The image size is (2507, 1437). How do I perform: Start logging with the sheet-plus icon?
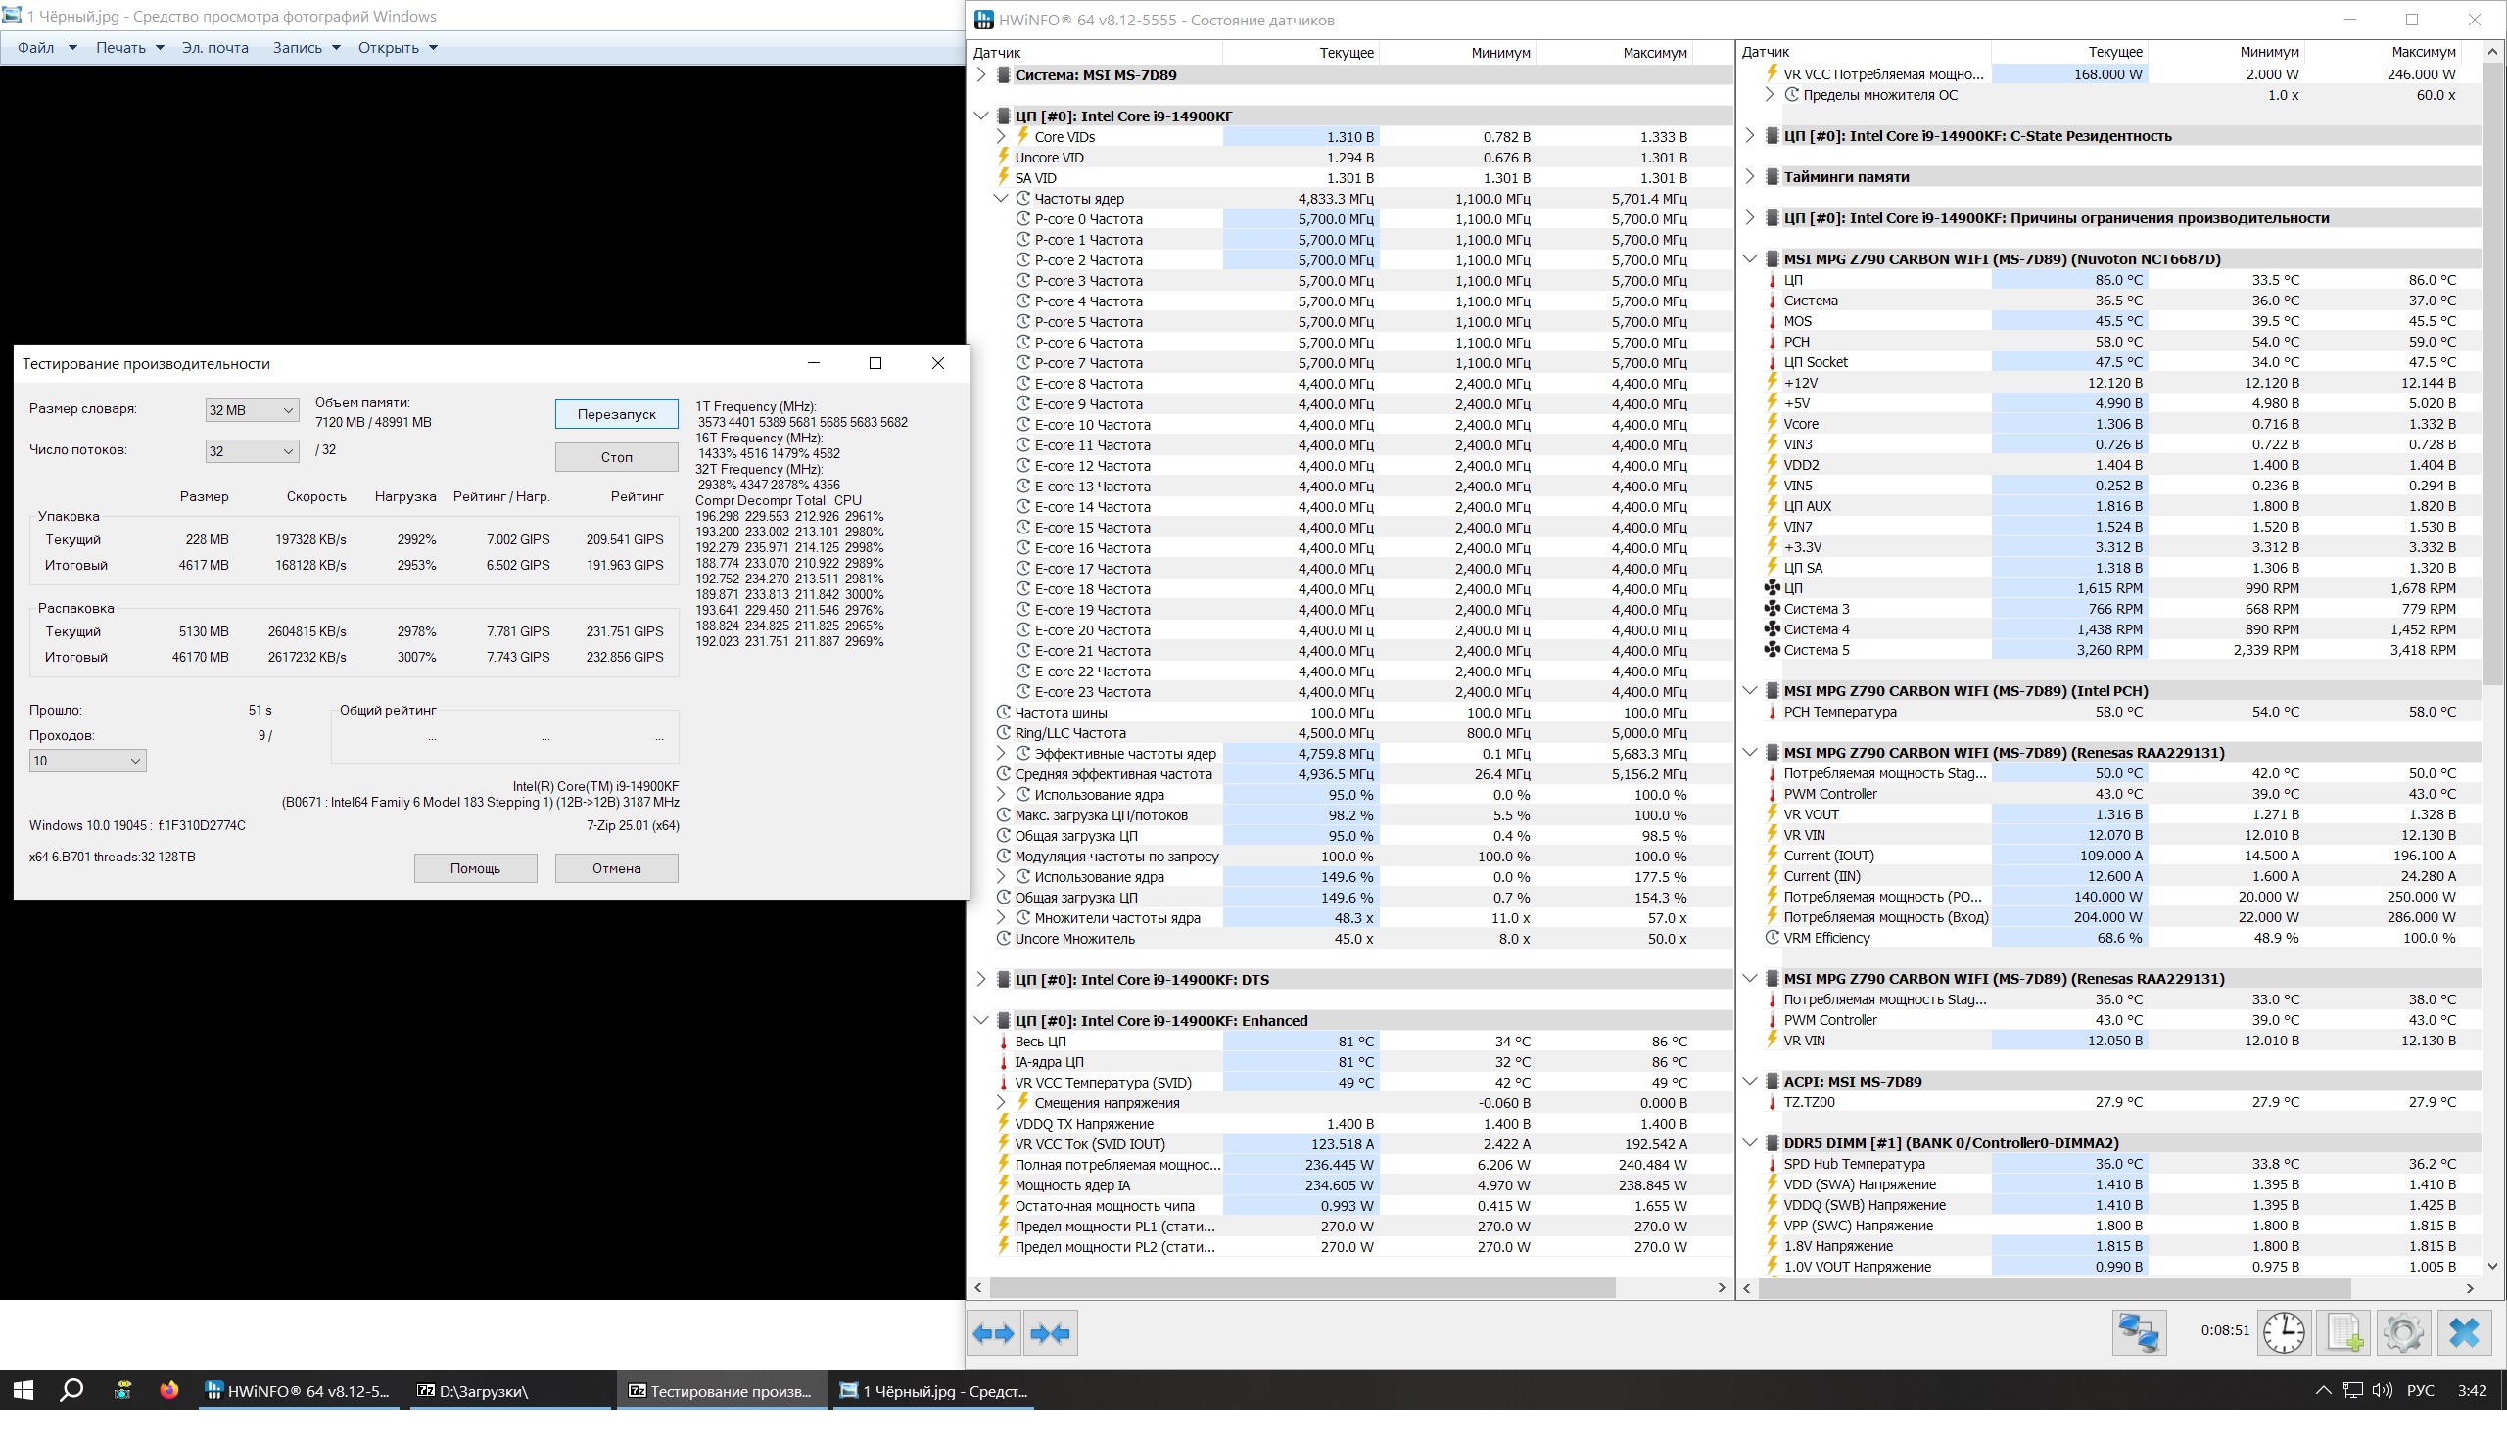(2344, 1333)
